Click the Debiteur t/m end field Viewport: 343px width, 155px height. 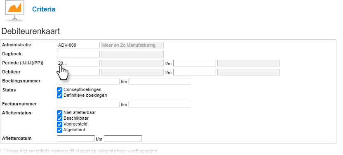pyautogui.click(x=195, y=72)
